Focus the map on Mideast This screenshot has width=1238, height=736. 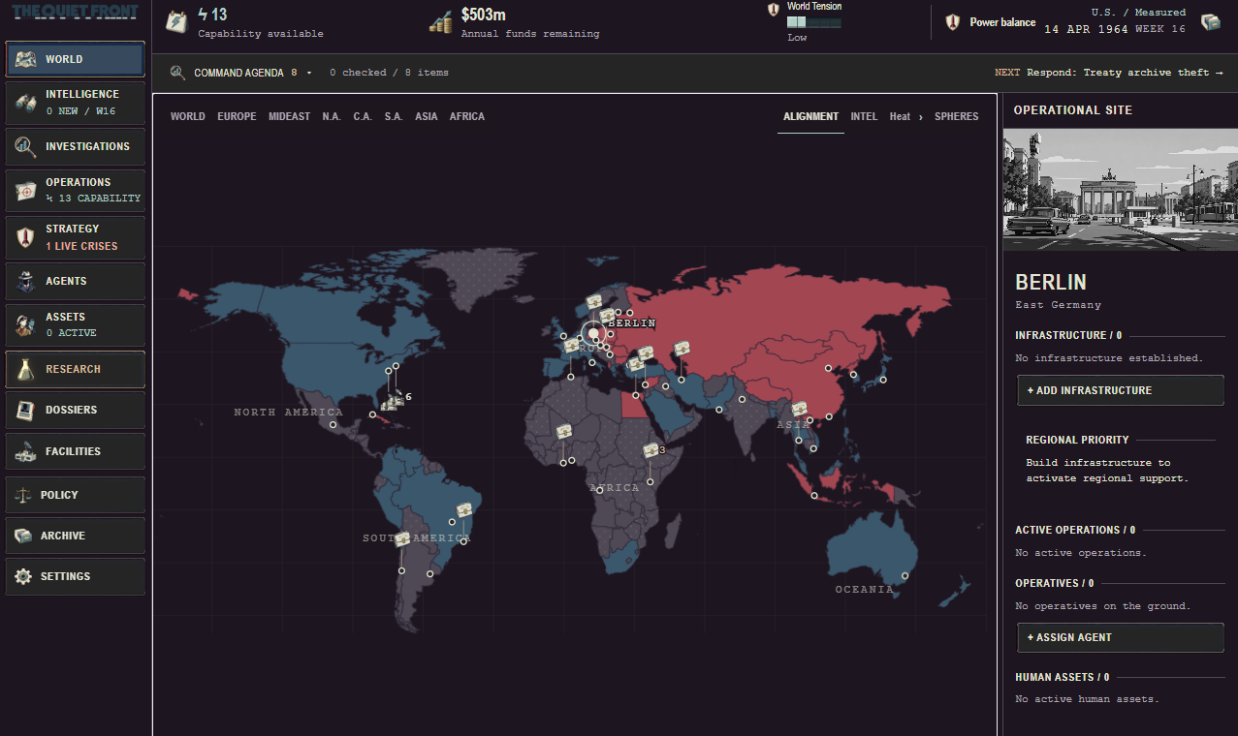[x=290, y=116]
